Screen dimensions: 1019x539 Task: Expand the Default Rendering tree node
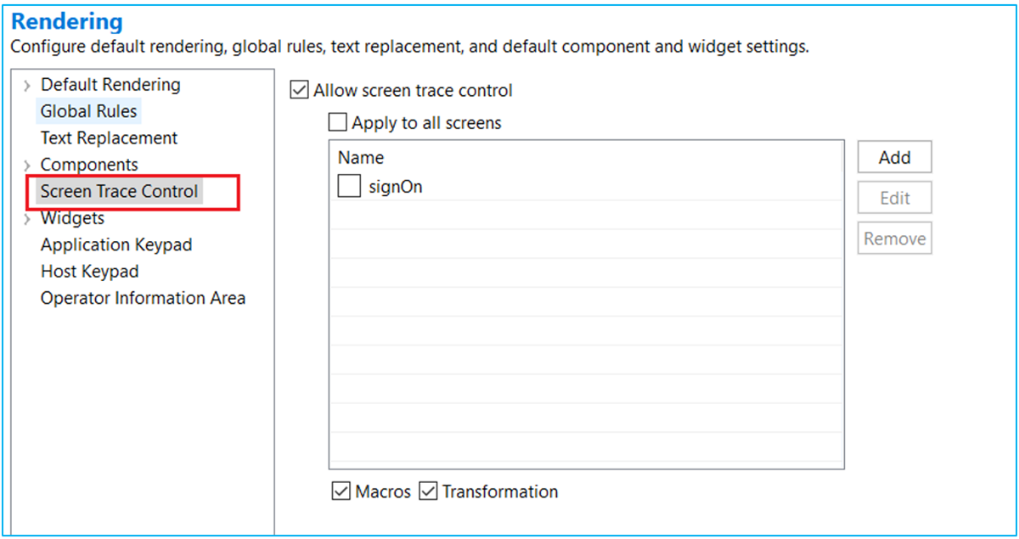pyautogui.click(x=27, y=86)
